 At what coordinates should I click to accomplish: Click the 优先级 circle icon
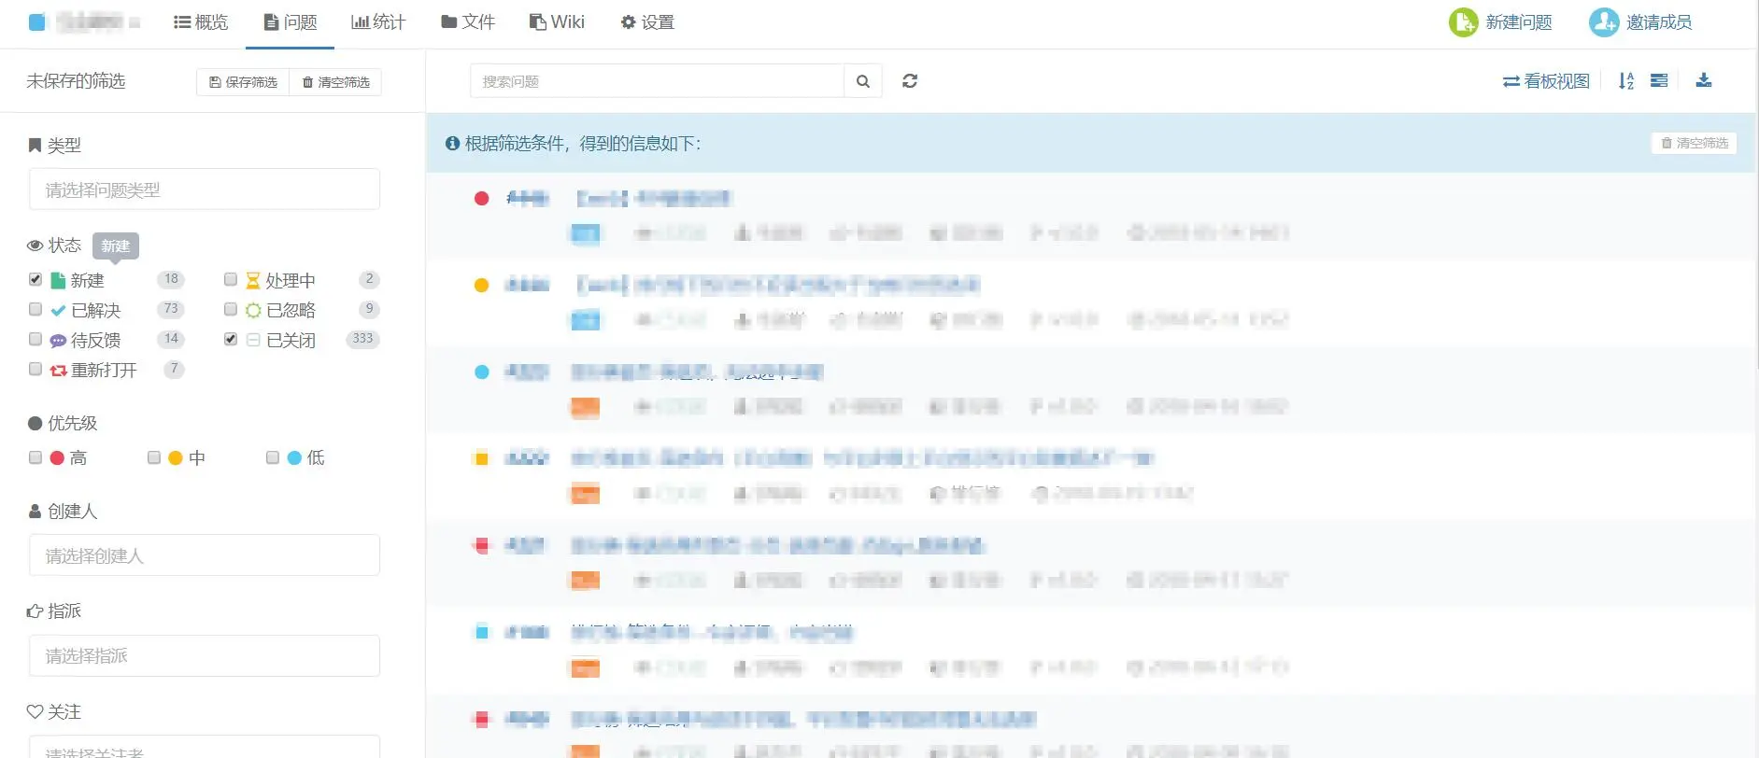tap(35, 423)
